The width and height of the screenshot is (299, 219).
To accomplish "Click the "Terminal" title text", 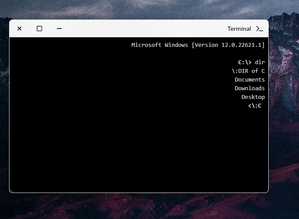I will 239,29.
